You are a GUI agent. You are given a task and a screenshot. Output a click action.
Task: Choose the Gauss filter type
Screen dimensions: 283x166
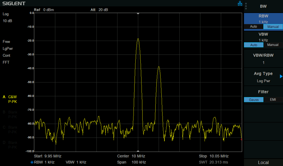pos(254,99)
